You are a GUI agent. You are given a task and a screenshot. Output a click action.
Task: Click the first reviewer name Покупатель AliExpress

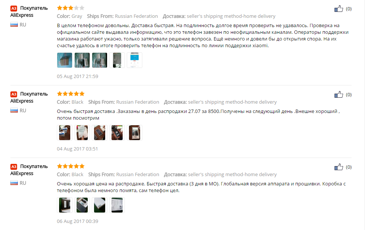(x=29, y=12)
